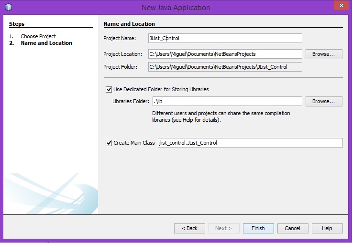This screenshot has height=243, width=352.
Task: Click the New Java Application title bar
Action: [176, 8]
